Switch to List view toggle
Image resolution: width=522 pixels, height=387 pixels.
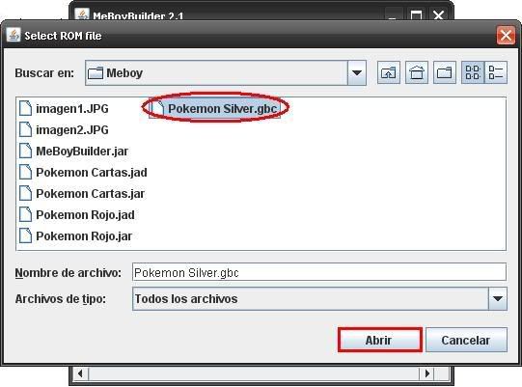click(x=473, y=72)
